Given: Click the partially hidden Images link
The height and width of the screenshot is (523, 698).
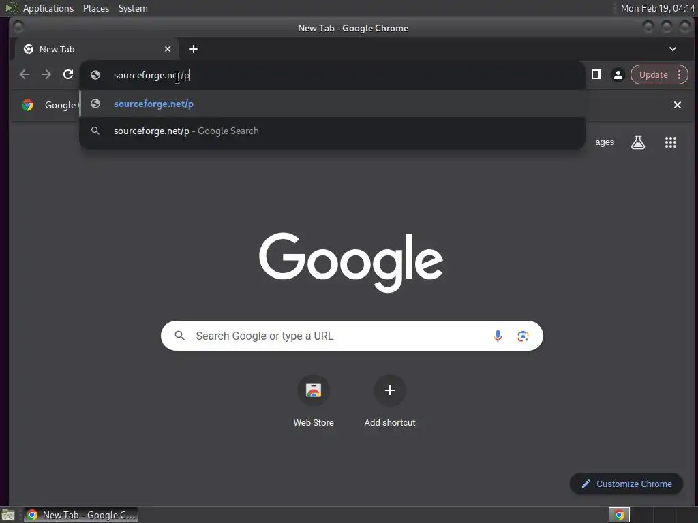Looking at the screenshot, I should [605, 142].
